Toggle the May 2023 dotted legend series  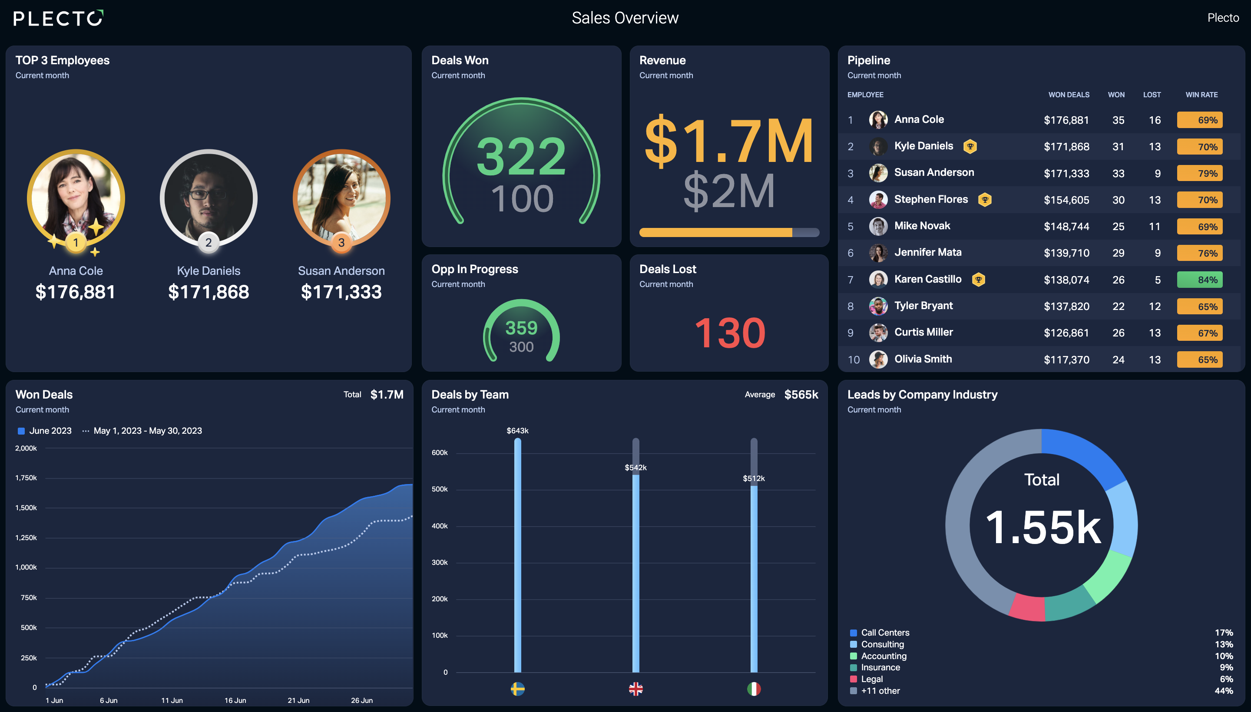[x=142, y=431]
